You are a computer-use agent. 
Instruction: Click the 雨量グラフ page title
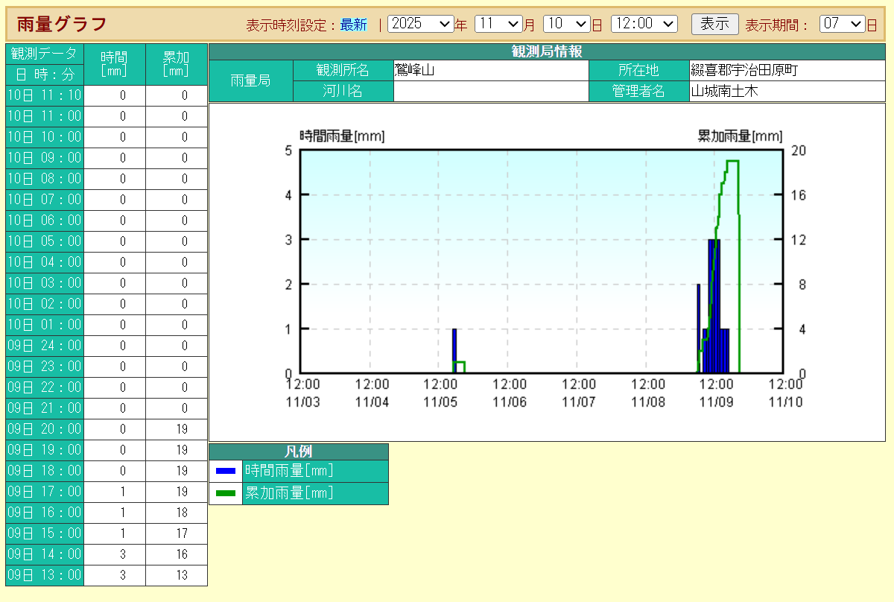click(x=62, y=24)
